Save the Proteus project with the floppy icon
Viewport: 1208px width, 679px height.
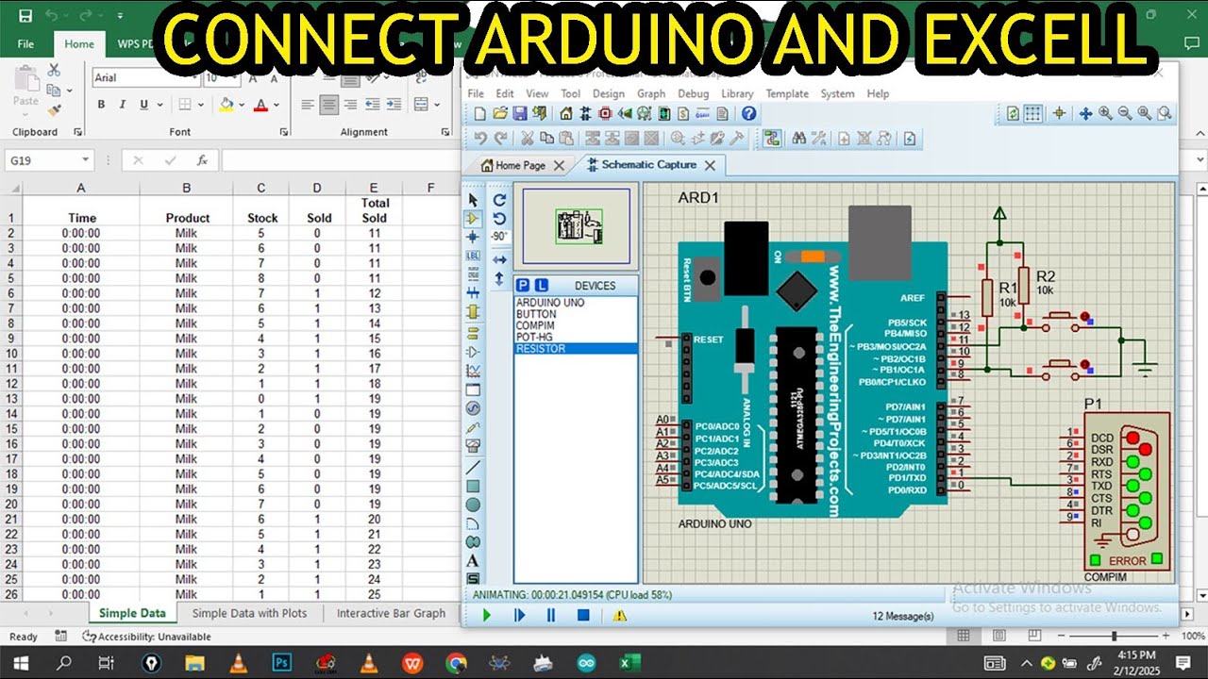pos(520,113)
